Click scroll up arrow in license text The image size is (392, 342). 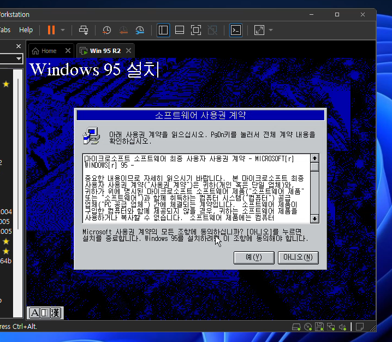(314, 158)
